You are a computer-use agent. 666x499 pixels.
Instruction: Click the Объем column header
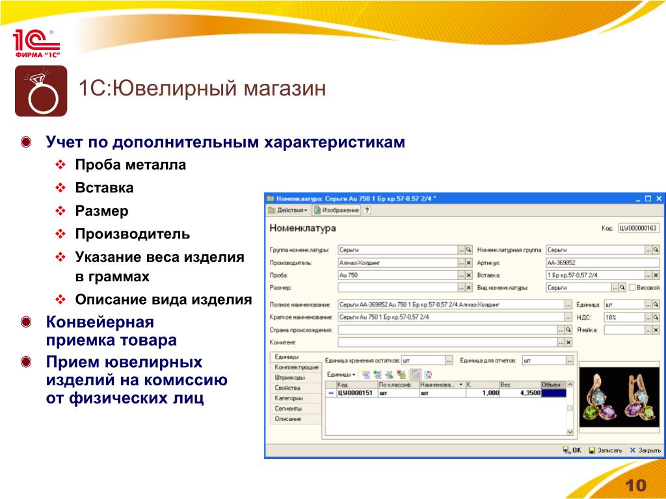click(x=553, y=385)
